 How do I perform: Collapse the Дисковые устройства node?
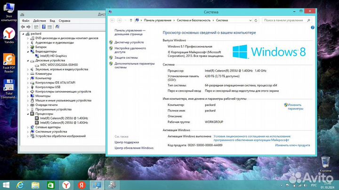pos(28,61)
